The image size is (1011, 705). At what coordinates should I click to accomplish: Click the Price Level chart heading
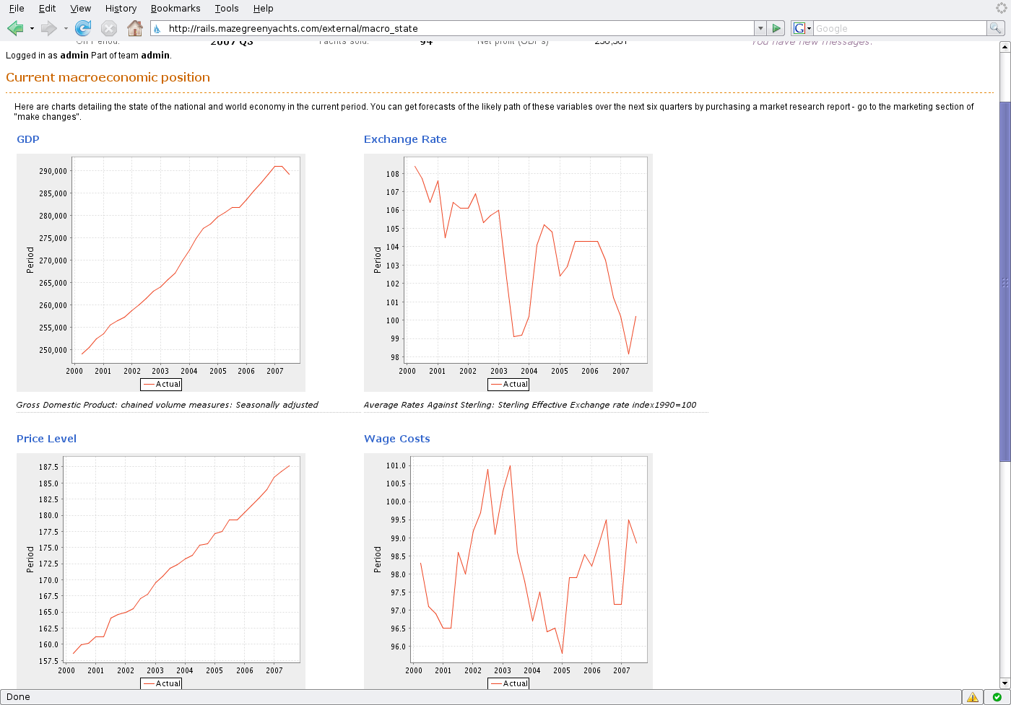tap(46, 439)
